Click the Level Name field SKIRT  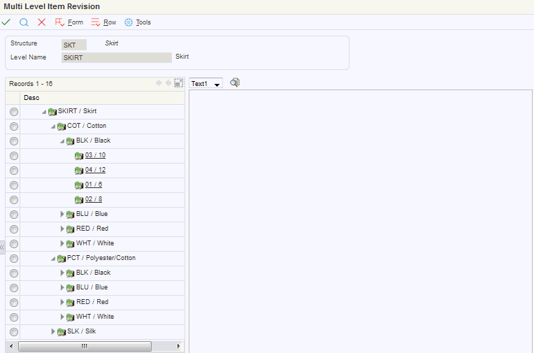[117, 57]
